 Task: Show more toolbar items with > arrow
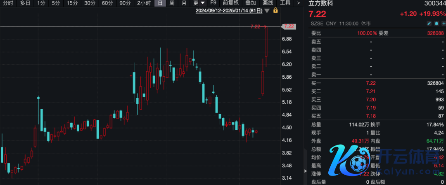(x=298, y=3)
